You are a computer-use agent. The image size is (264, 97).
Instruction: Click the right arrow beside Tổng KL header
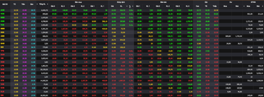click(48, 4)
